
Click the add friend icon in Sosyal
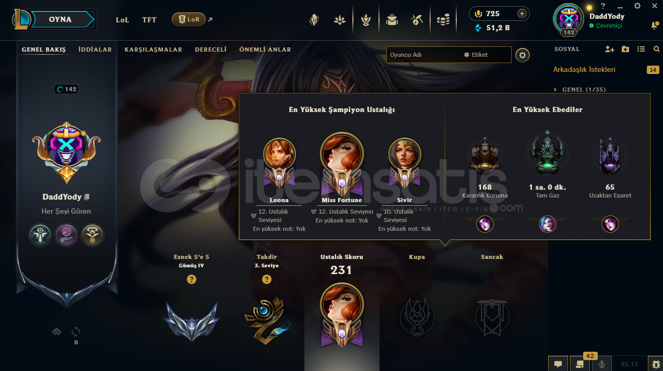pyautogui.click(x=610, y=49)
